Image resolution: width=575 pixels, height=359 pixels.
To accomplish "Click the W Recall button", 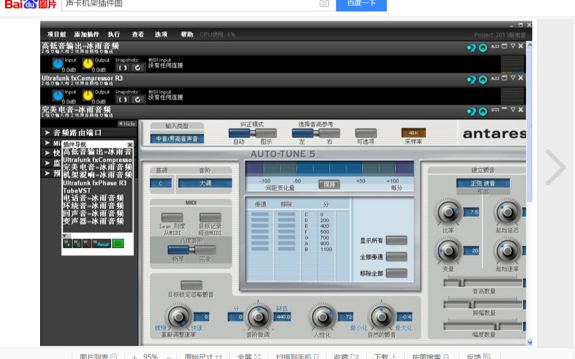I will 101,244.
